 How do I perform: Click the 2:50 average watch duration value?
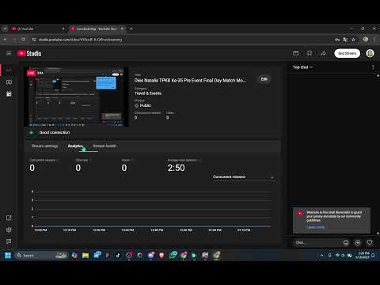(177, 168)
